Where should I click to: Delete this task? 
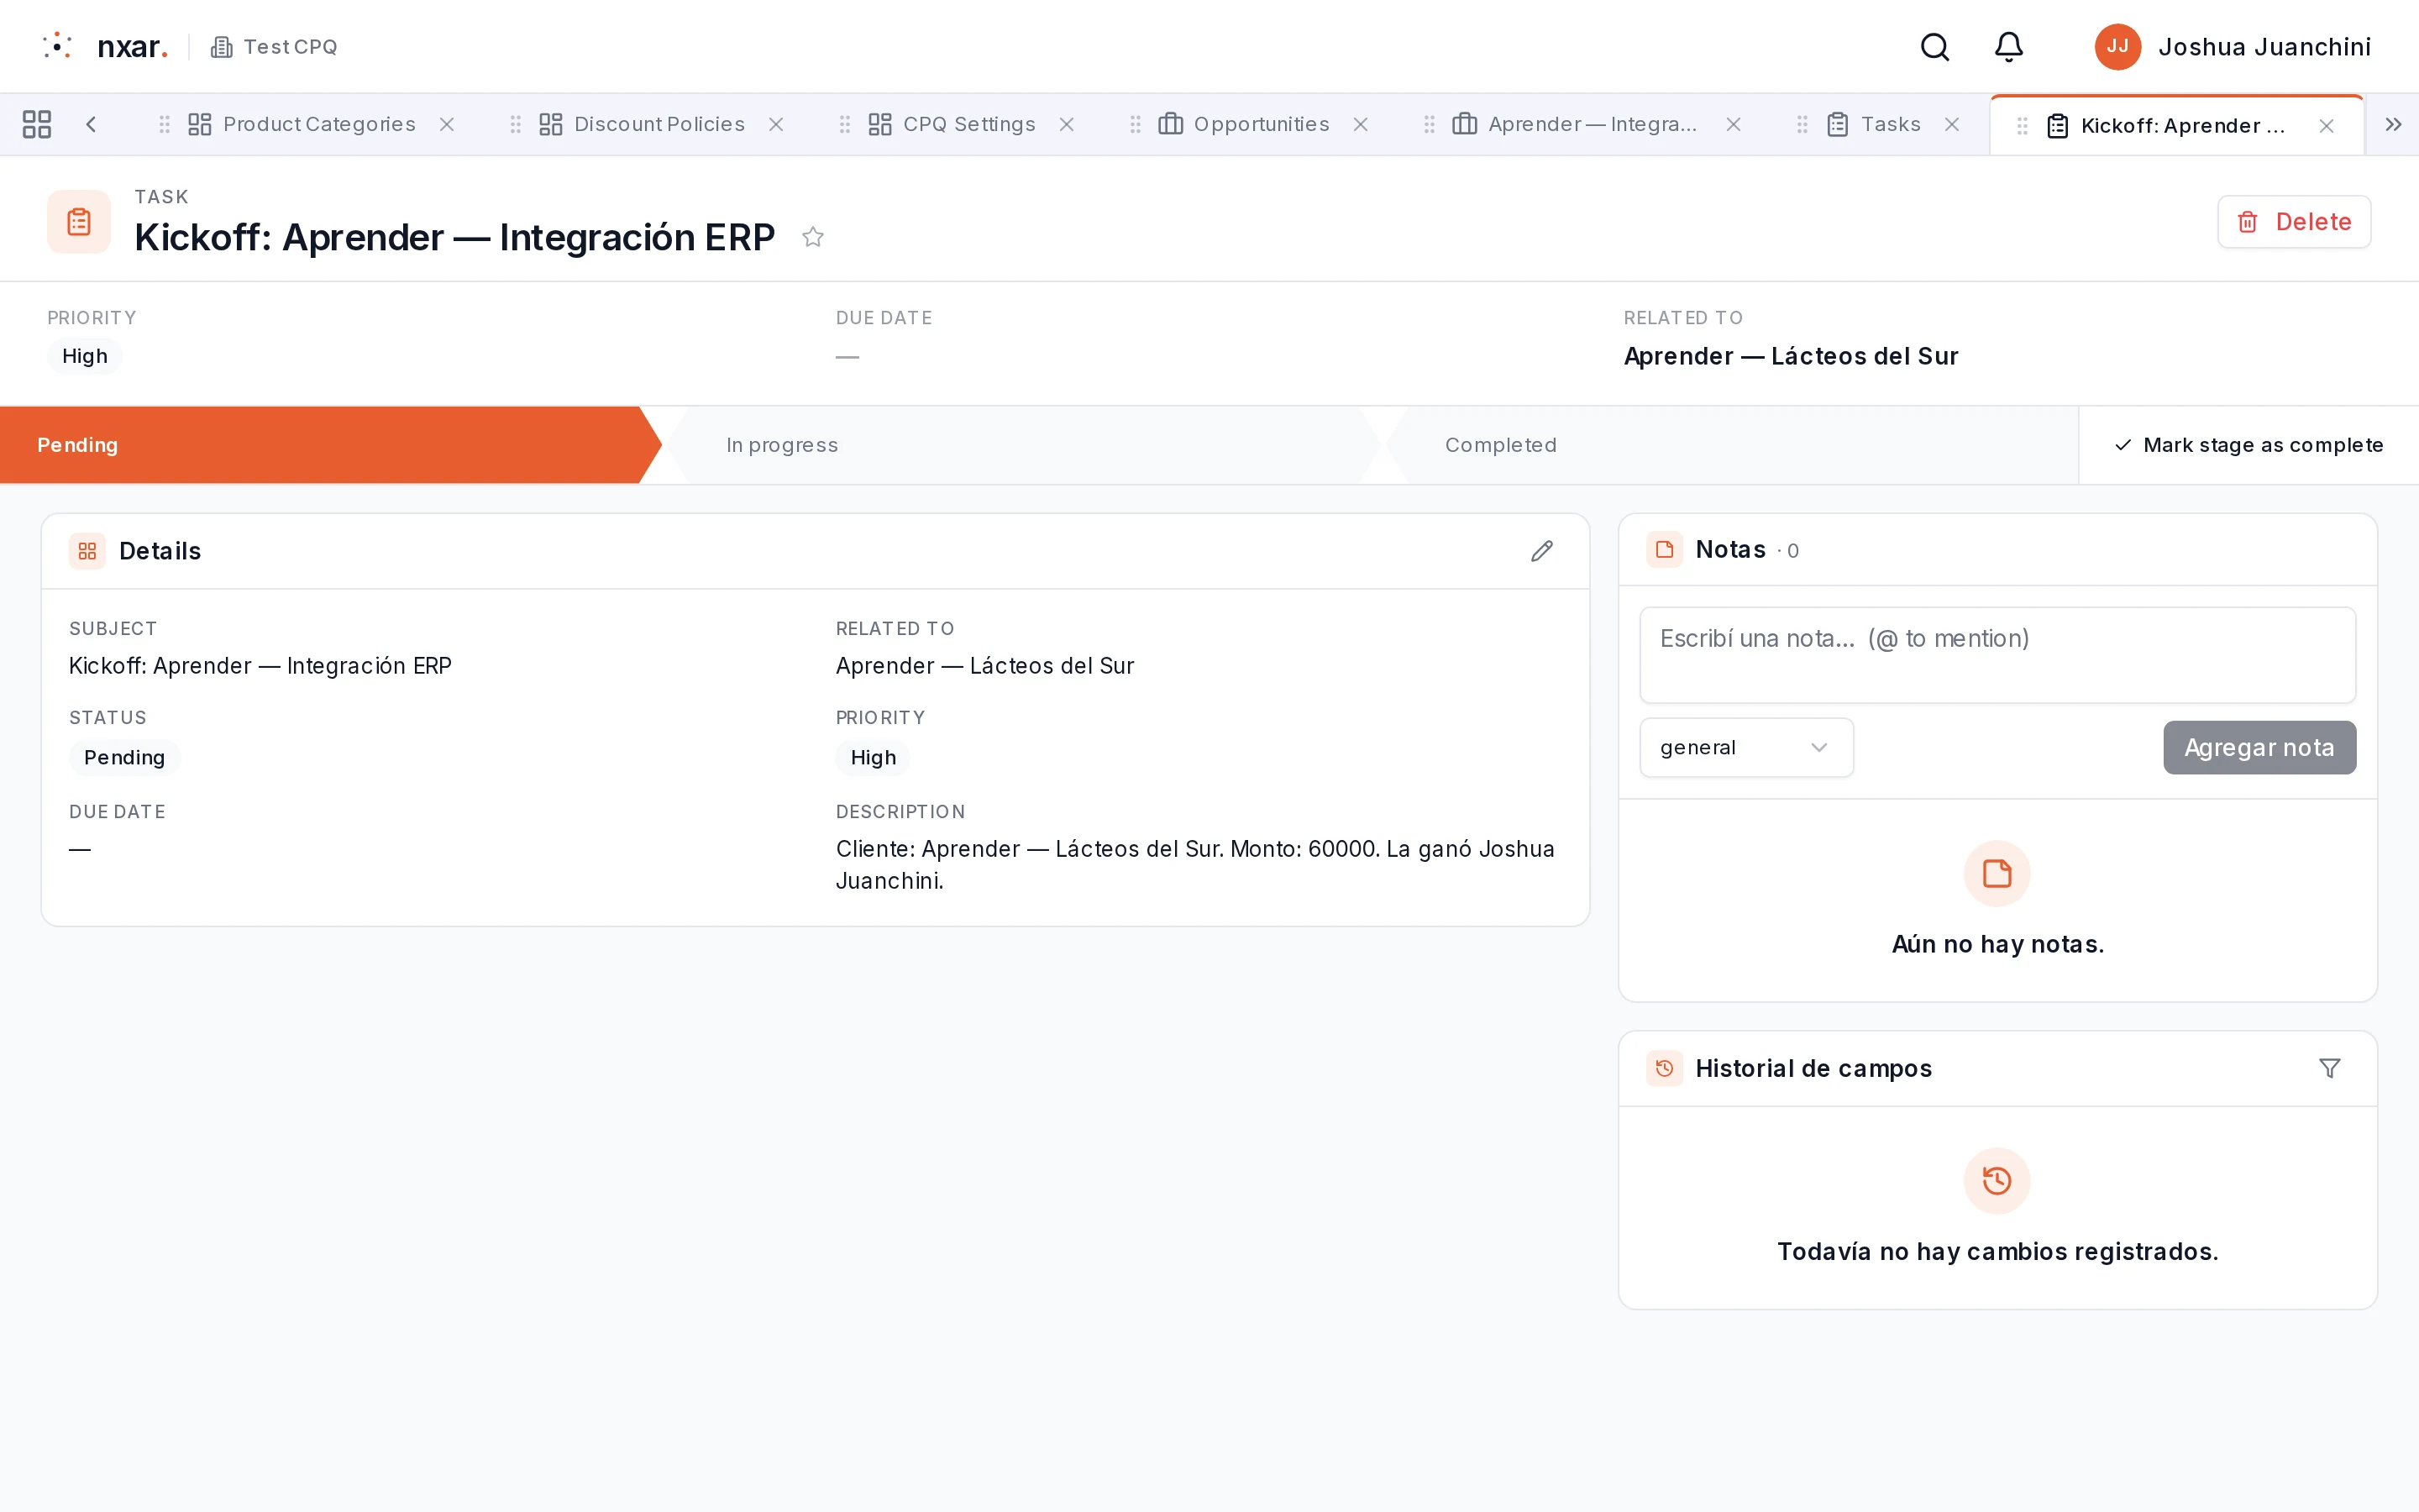(2293, 222)
